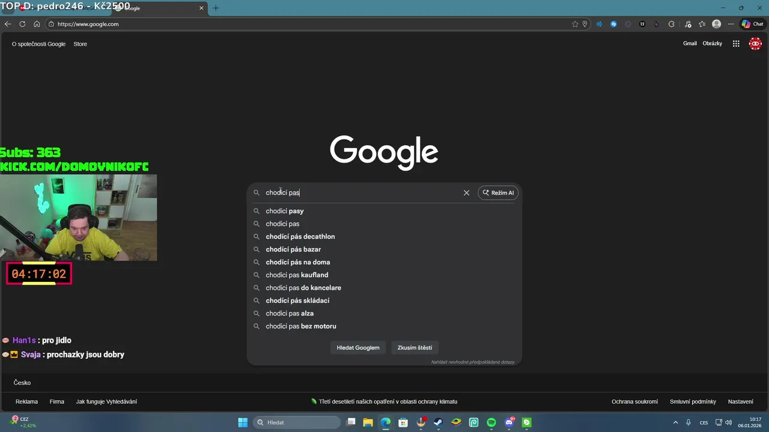The image size is (769, 432).
Task: Open the browser home page icon
Action: tap(37, 24)
